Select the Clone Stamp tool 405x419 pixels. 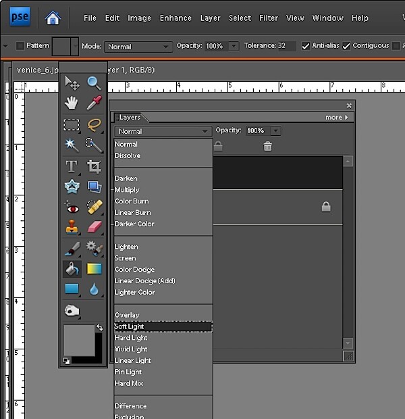[x=72, y=227]
